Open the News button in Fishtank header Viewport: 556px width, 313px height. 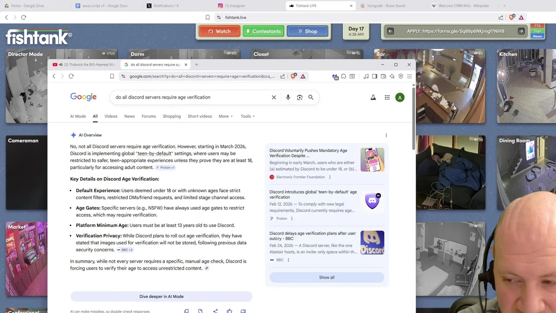tap(537, 36)
